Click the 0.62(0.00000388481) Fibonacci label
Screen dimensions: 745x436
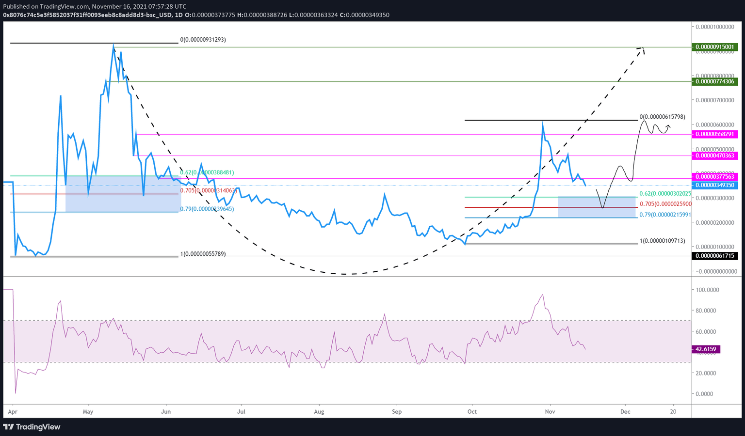207,172
